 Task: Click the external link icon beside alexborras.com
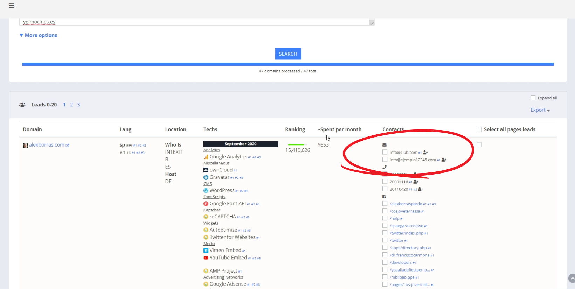[x=68, y=145]
